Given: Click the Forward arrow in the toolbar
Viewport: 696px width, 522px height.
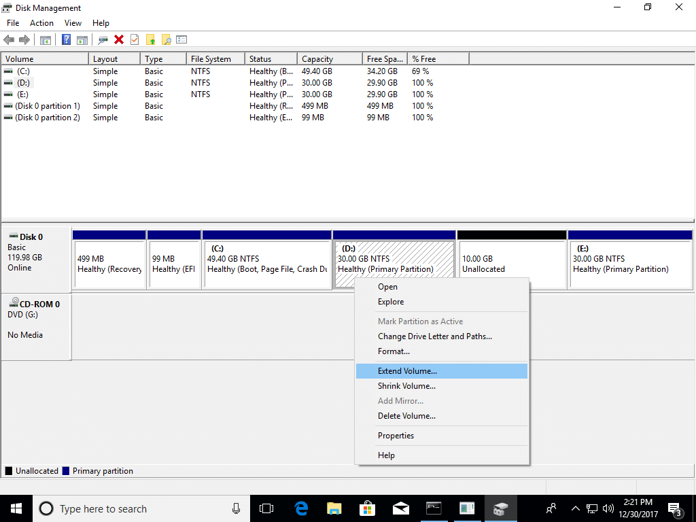Looking at the screenshot, I should coord(24,39).
